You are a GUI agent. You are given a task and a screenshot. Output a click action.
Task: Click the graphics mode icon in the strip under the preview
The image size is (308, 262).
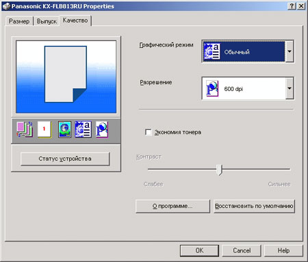tap(84, 129)
